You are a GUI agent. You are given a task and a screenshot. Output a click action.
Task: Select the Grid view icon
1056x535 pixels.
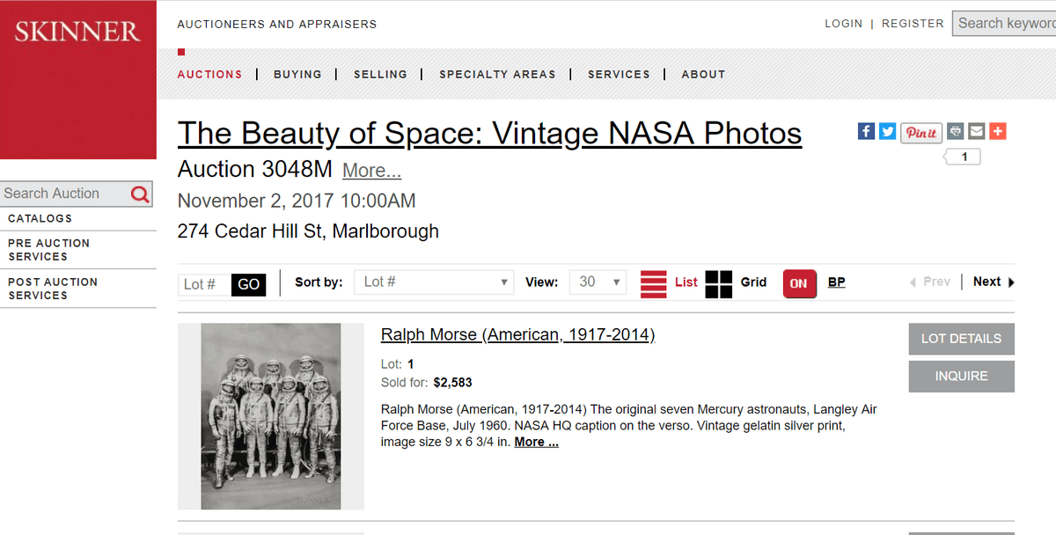pos(718,282)
